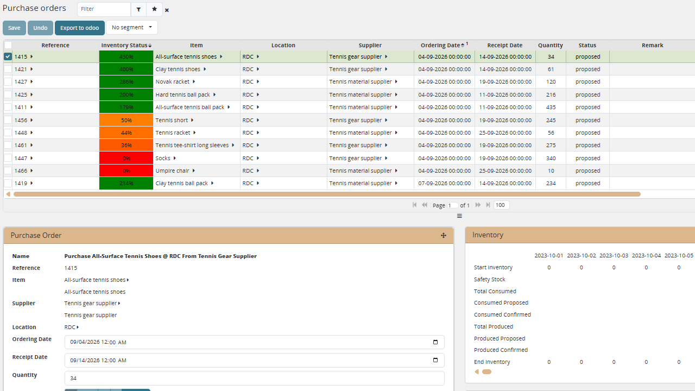Expand Supplier link arrow in Purchase Order form

119,303
